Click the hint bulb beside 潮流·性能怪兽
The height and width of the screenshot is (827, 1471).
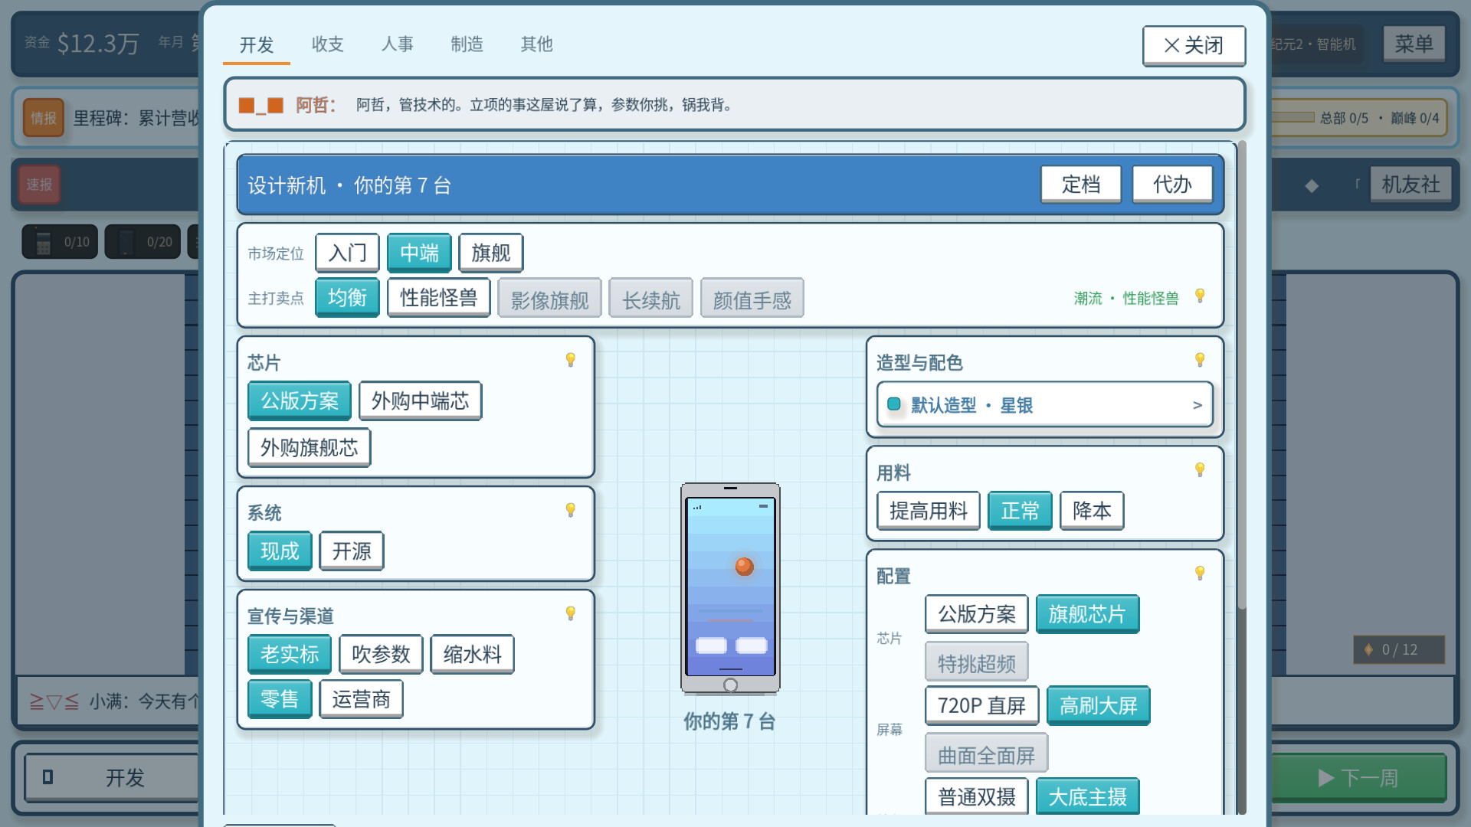click(1200, 296)
